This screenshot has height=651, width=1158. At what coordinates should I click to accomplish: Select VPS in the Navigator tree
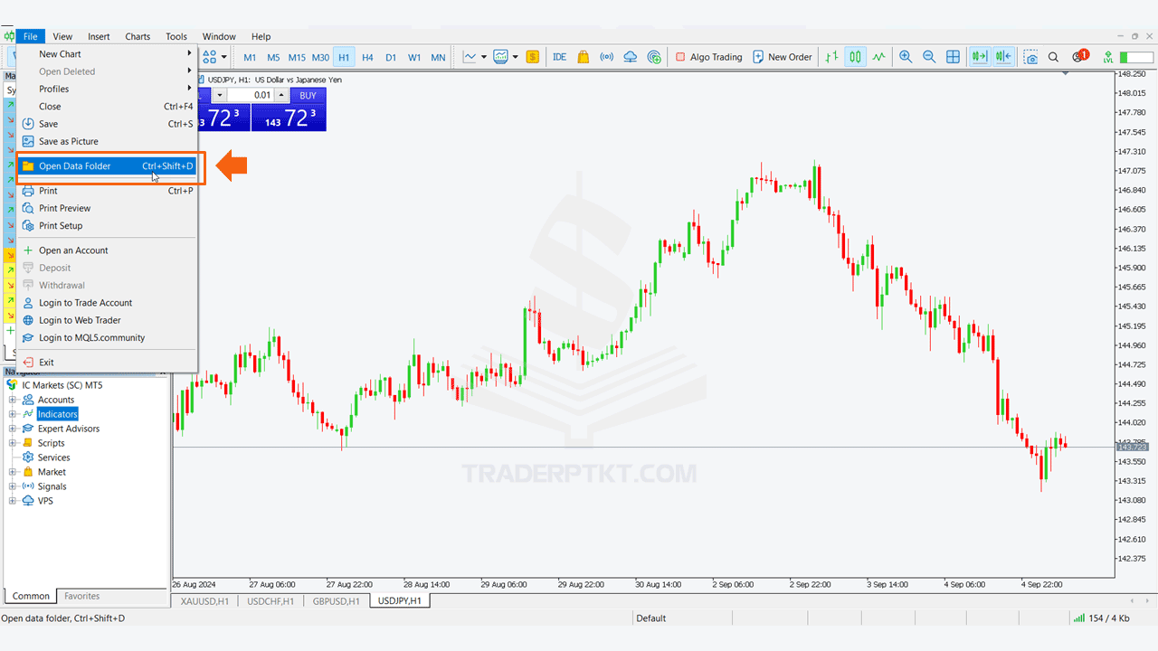pyautogui.click(x=45, y=501)
